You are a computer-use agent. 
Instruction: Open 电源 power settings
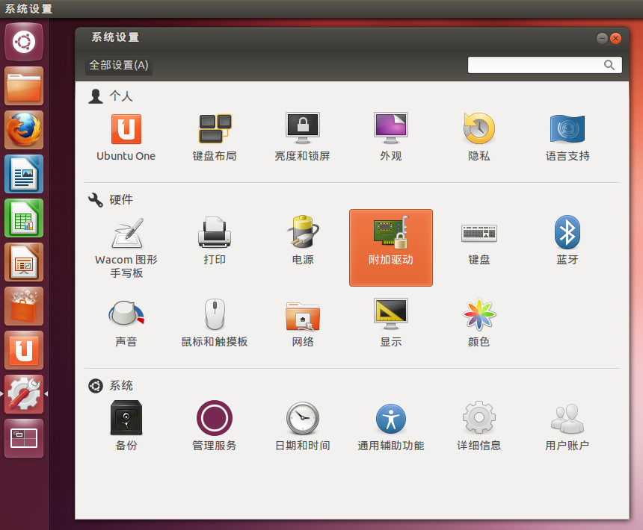click(303, 241)
